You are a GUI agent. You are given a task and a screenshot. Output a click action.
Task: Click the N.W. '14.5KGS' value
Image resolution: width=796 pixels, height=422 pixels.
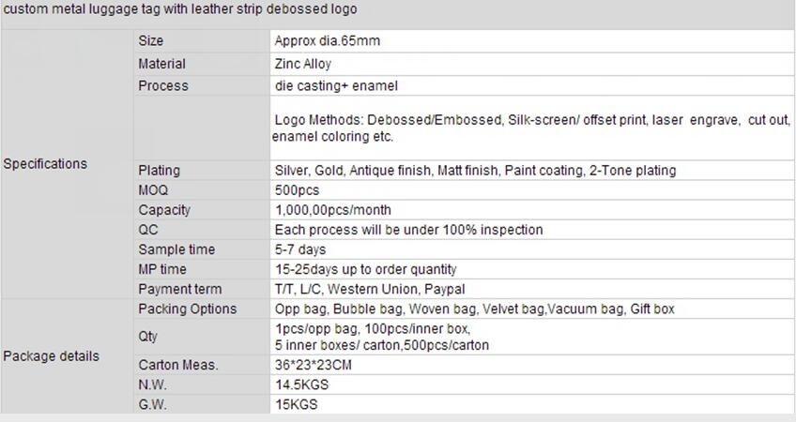(301, 384)
